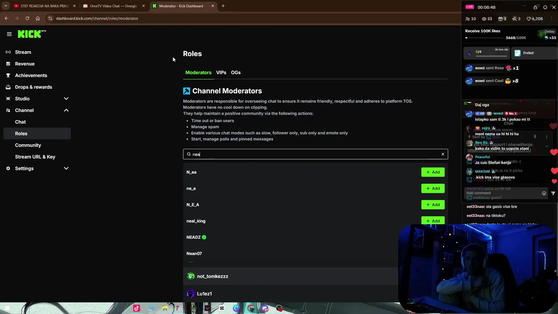Go back in the browser
The width and height of the screenshot is (558, 314).
(x=6, y=18)
